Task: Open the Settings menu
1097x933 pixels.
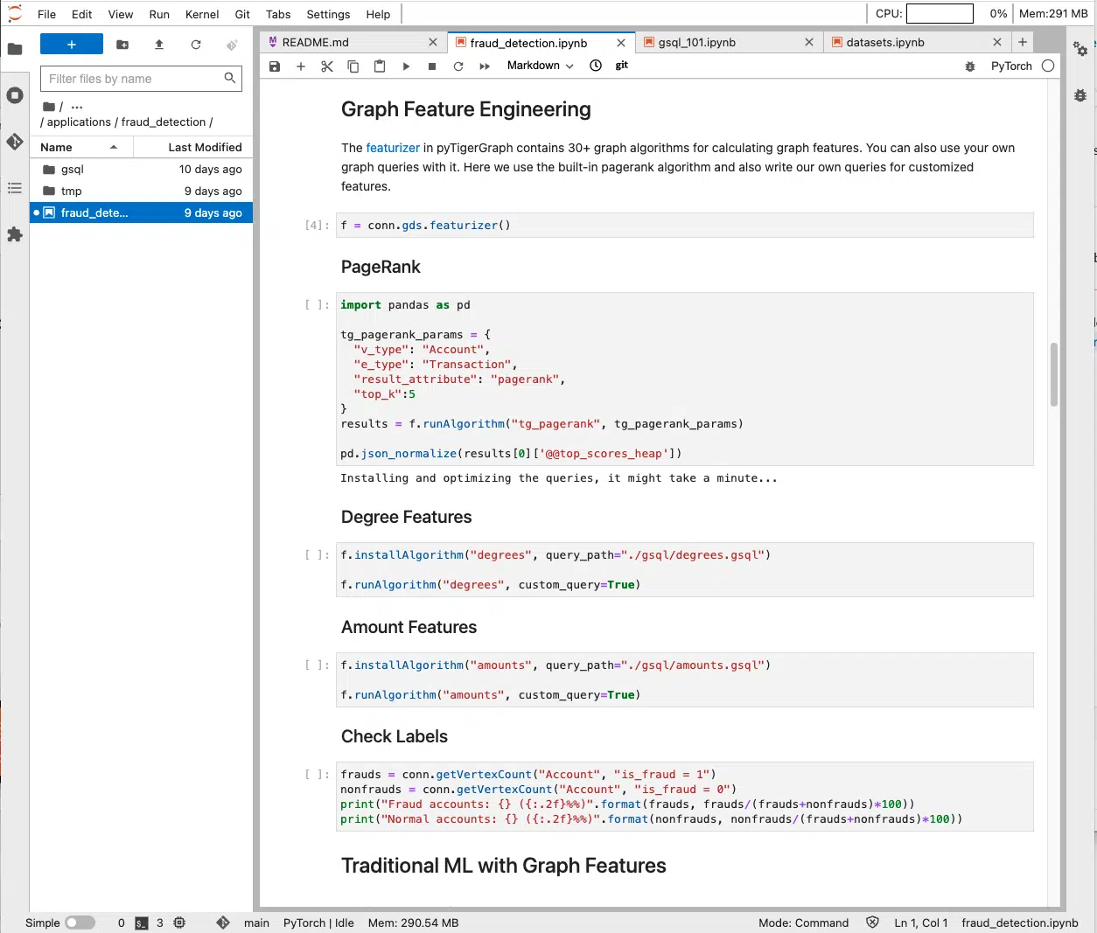Action: tap(328, 14)
